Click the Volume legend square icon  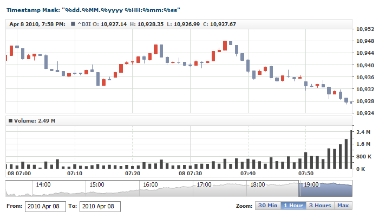tap(10, 120)
